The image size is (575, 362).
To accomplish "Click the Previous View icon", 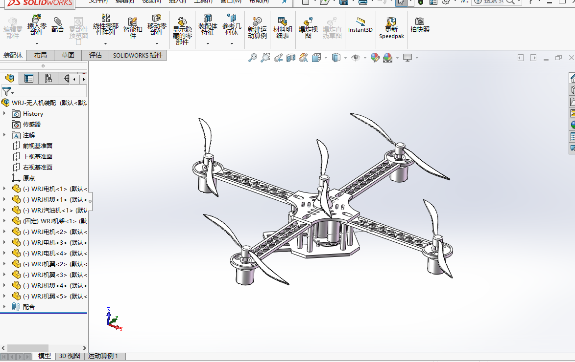I will pyautogui.click(x=278, y=58).
